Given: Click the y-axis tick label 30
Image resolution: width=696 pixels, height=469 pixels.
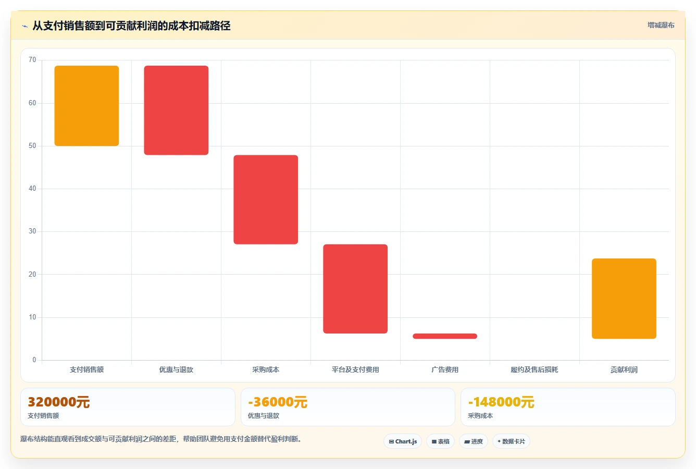Looking at the screenshot, I should click(x=32, y=231).
